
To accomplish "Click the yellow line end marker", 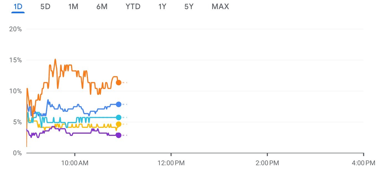I will pyautogui.click(x=118, y=124).
